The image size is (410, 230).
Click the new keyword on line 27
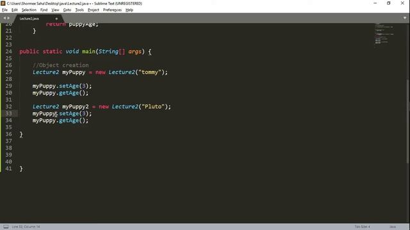[101, 72]
